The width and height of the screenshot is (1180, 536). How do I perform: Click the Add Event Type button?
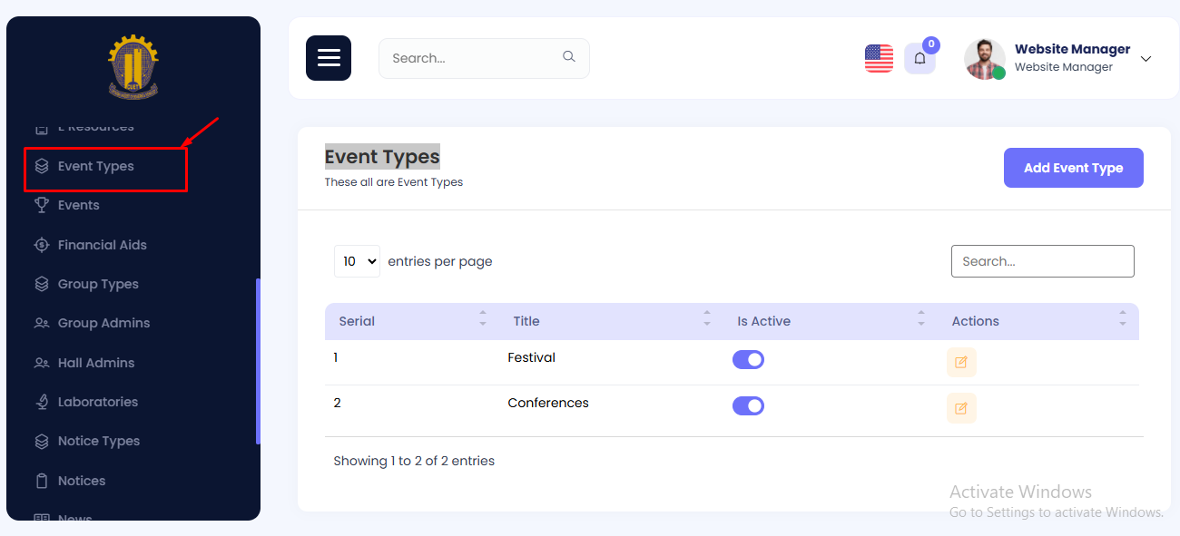click(1073, 168)
